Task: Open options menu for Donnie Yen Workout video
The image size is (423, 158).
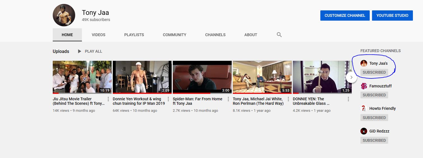Action: tap(168, 99)
